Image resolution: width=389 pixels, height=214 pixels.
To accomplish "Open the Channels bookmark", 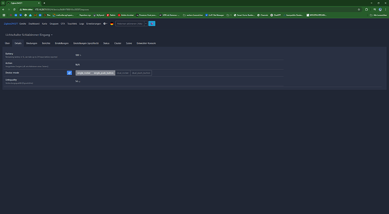I will pyautogui.click(x=263, y=15).
